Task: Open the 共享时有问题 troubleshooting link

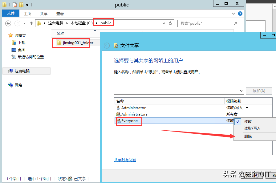Action: 125,160
